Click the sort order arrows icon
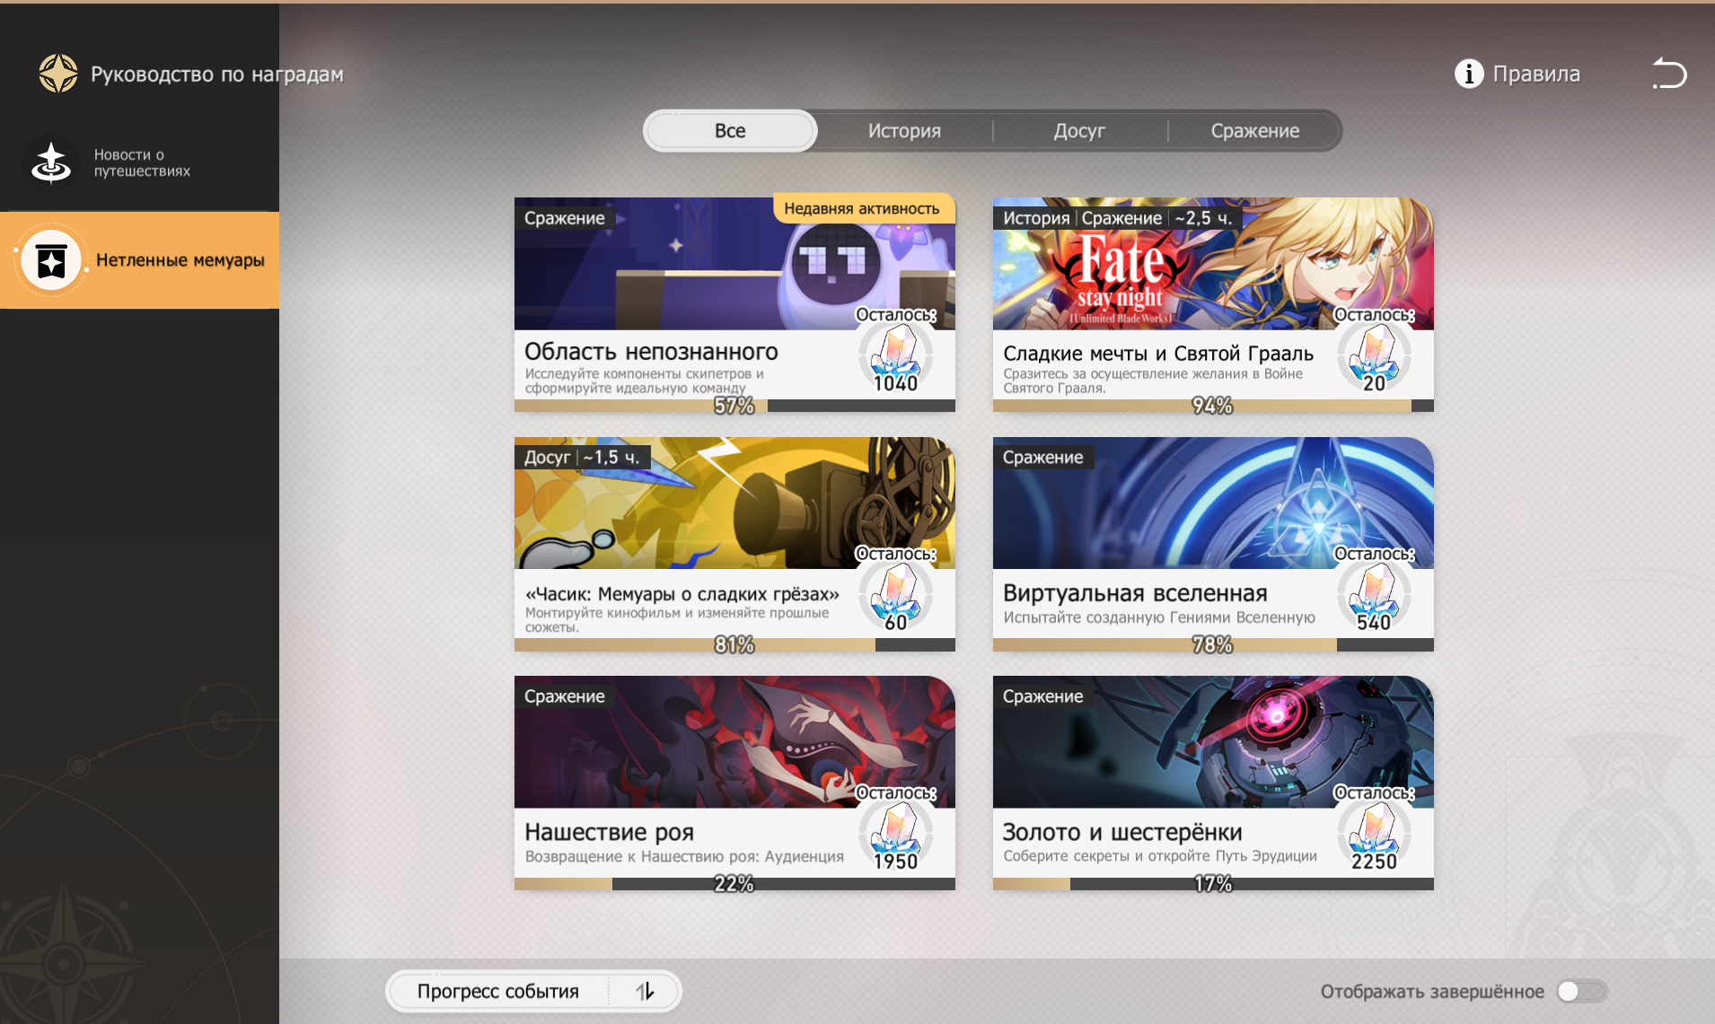 (646, 992)
